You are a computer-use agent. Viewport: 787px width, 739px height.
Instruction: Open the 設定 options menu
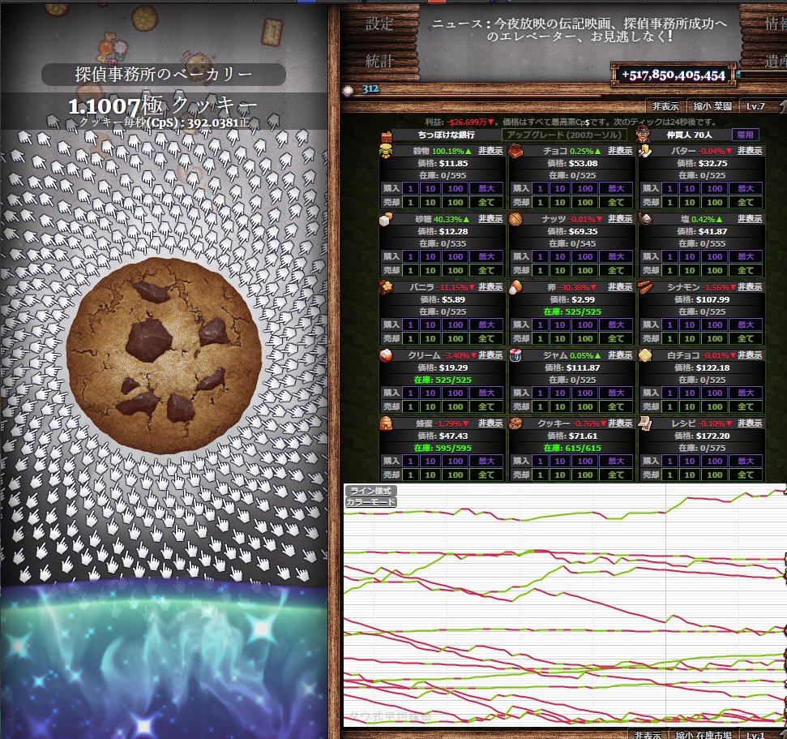pyautogui.click(x=379, y=24)
